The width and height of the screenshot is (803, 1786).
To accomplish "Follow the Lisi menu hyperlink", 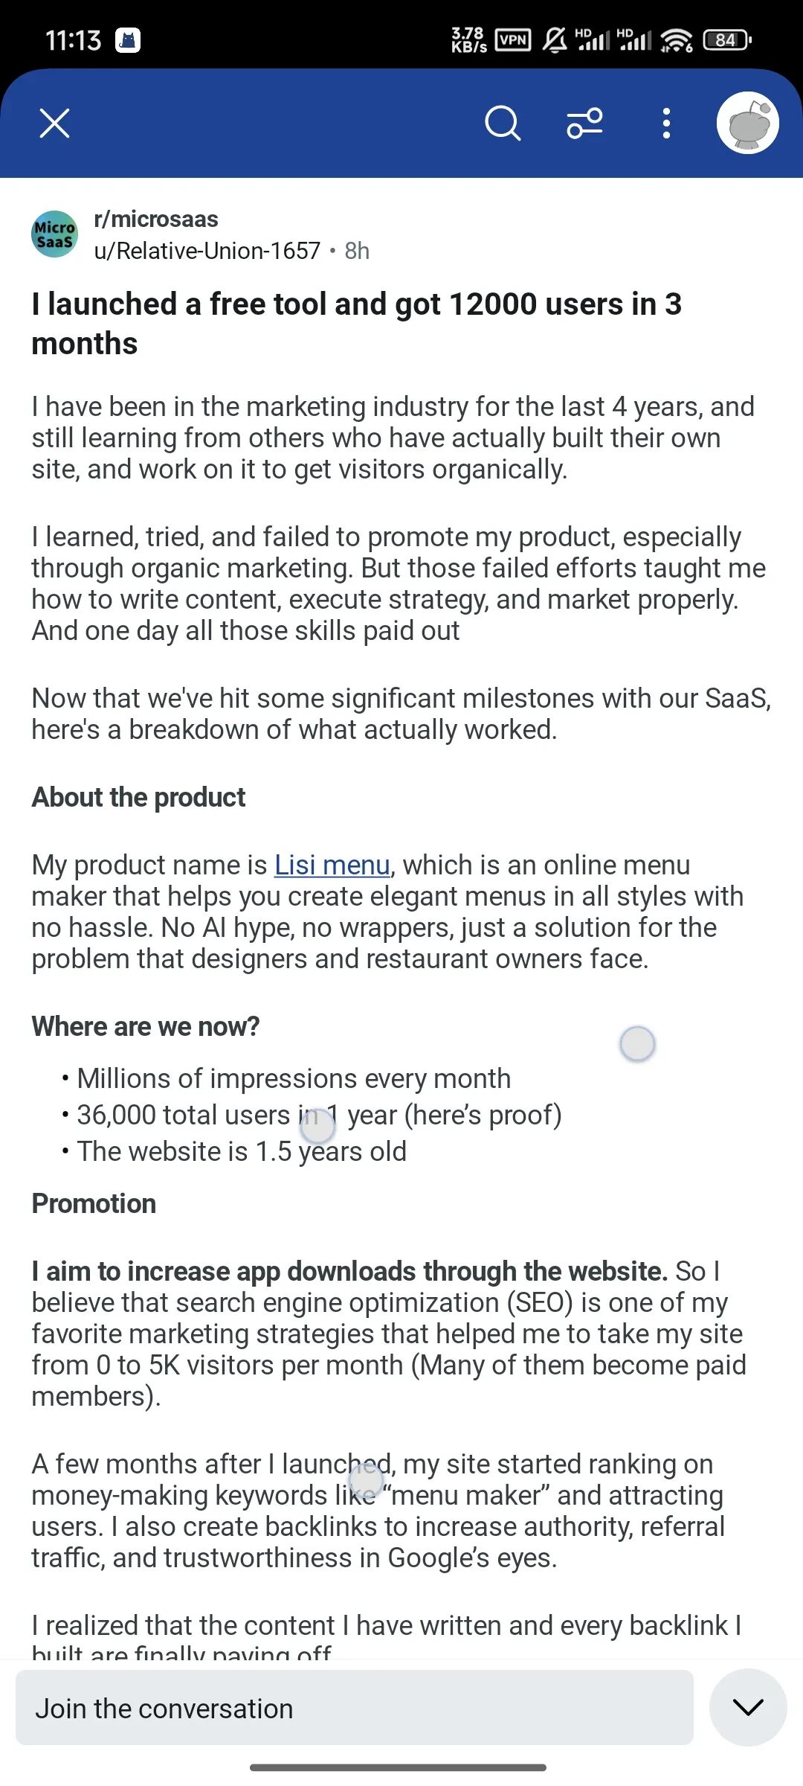I will tap(332, 865).
